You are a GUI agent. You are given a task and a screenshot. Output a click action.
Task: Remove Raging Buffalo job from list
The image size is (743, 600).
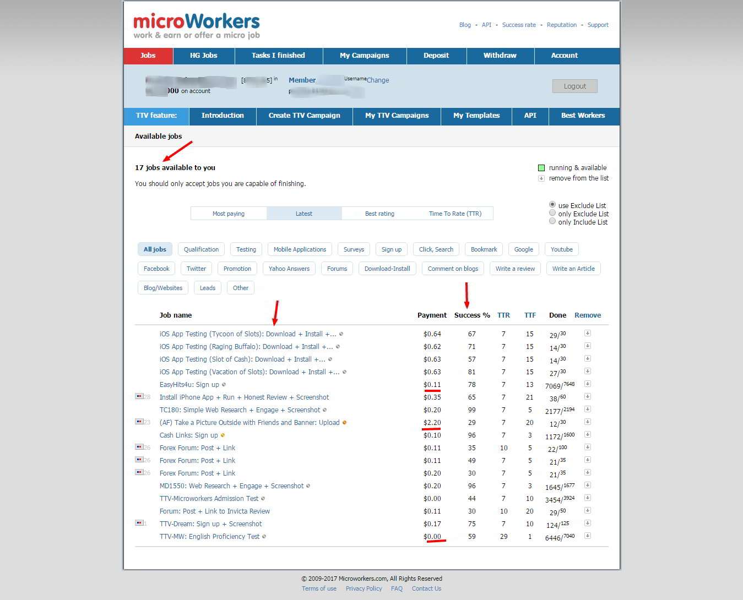pos(588,346)
